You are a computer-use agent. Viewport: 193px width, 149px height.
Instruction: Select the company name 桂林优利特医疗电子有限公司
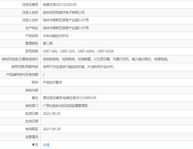point(64,12)
